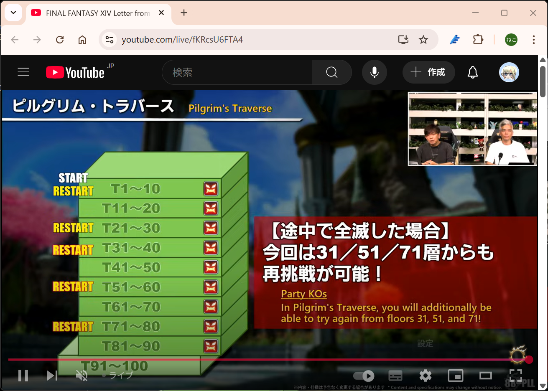The height and width of the screenshot is (391, 548).
Task: Click the scrollbar up arrow
Action: point(543,60)
